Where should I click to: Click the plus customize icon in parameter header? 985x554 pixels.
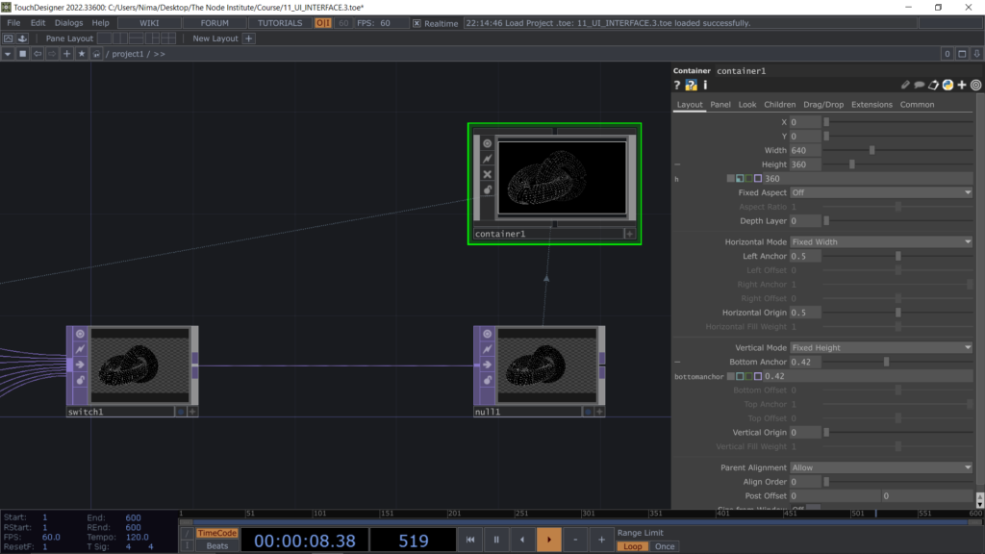coord(962,85)
